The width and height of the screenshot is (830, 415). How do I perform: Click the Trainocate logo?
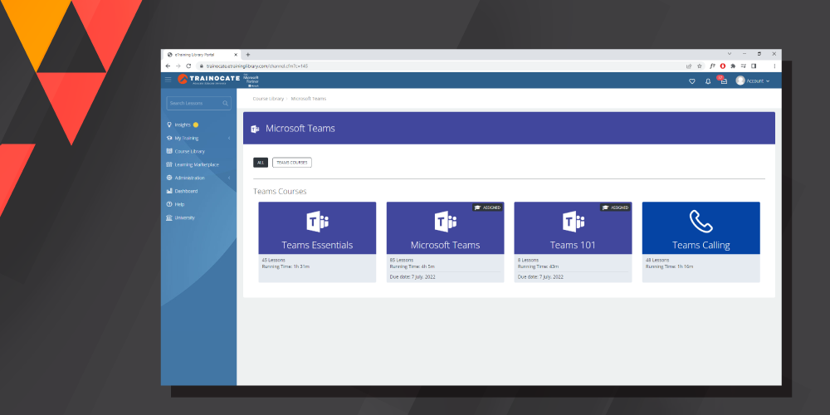tap(208, 79)
